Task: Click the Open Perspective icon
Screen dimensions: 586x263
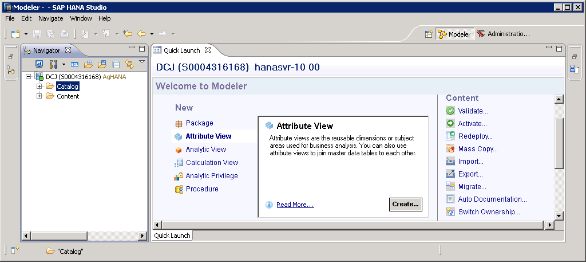Action: pos(428,34)
